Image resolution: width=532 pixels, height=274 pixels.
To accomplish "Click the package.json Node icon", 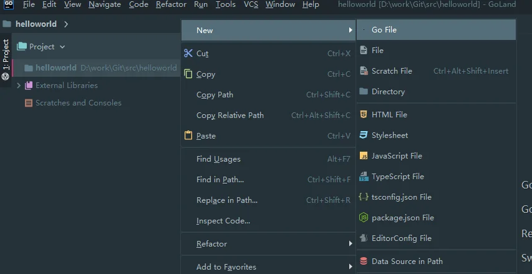I will point(364,218).
